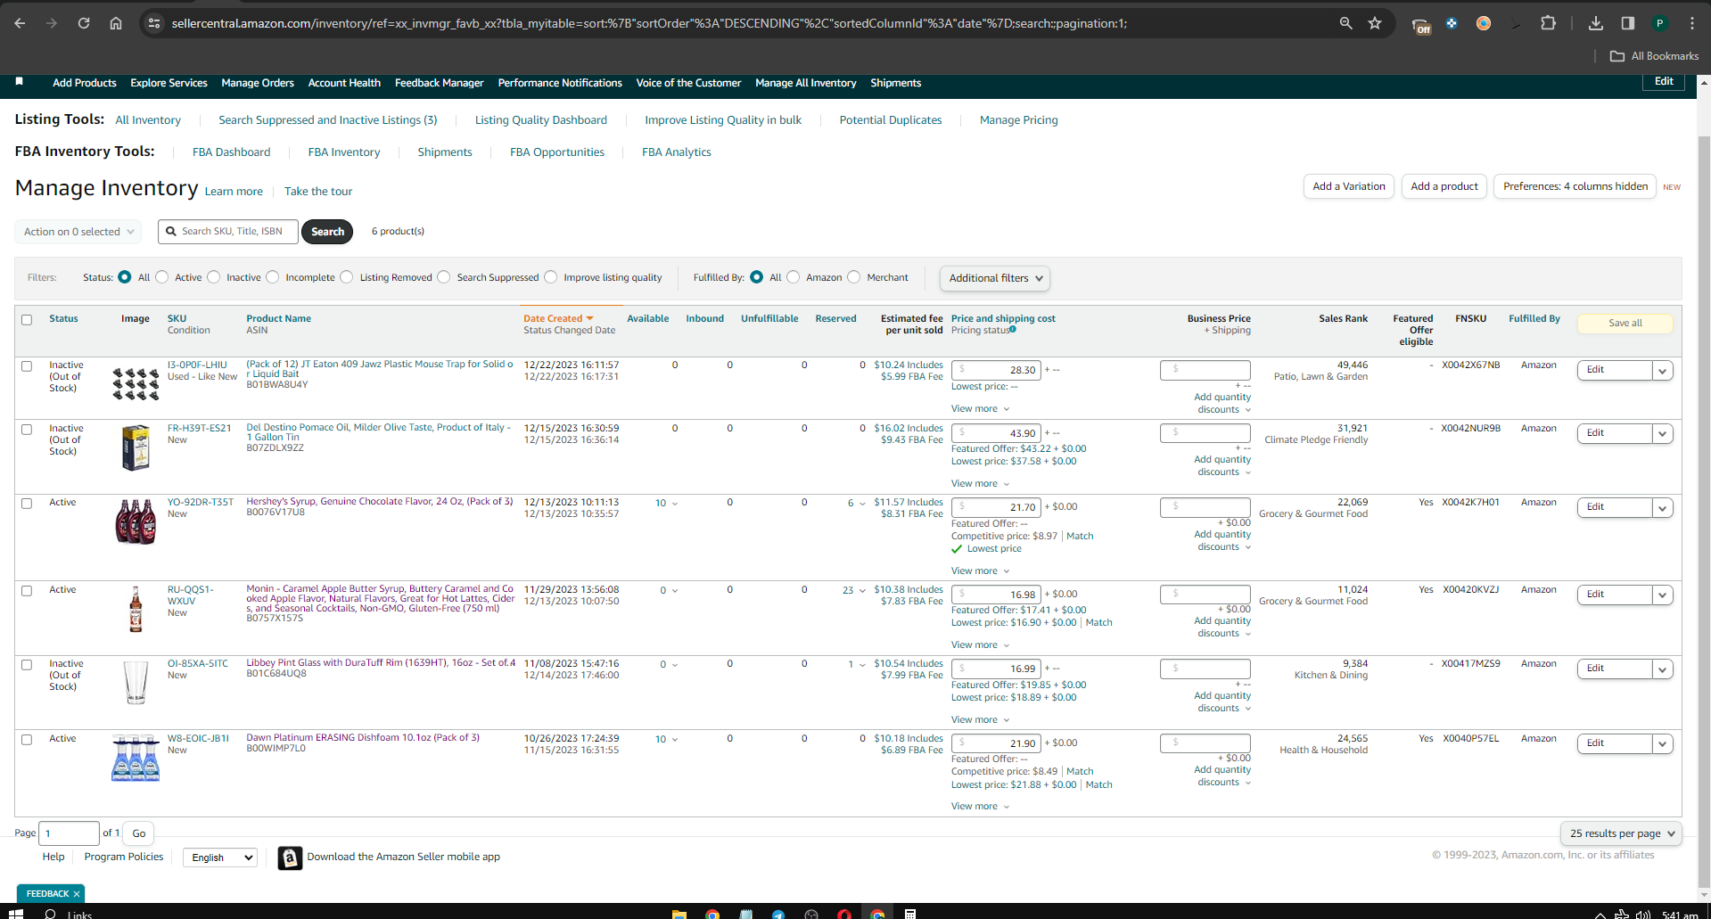Click the zoom magnifier icon in the address bar
Viewport: 1711px width, 919px height.
pos(1345,23)
